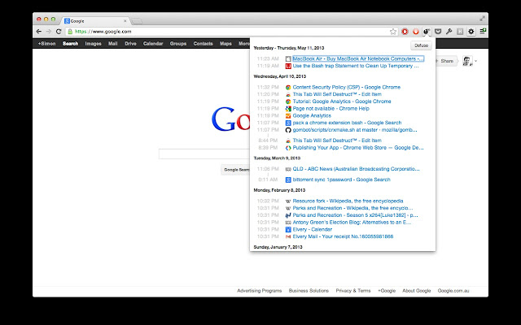Open the Chrome menu icon
The image size is (521, 325).
(483, 32)
